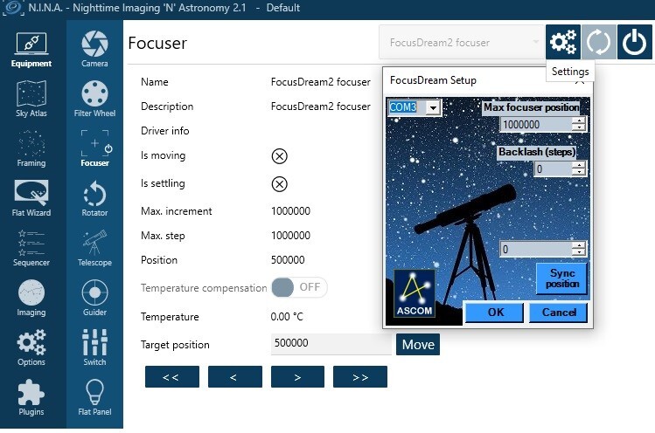The height and width of the screenshot is (433, 655).
Task: Decrease sync position value with down arrow
Action: point(579,253)
